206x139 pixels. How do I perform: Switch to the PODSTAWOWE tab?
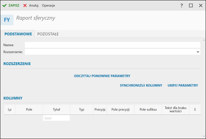(x=18, y=34)
